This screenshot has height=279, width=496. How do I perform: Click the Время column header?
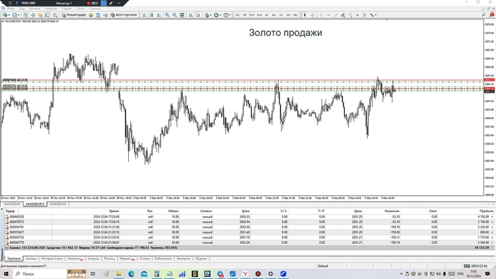point(114,211)
